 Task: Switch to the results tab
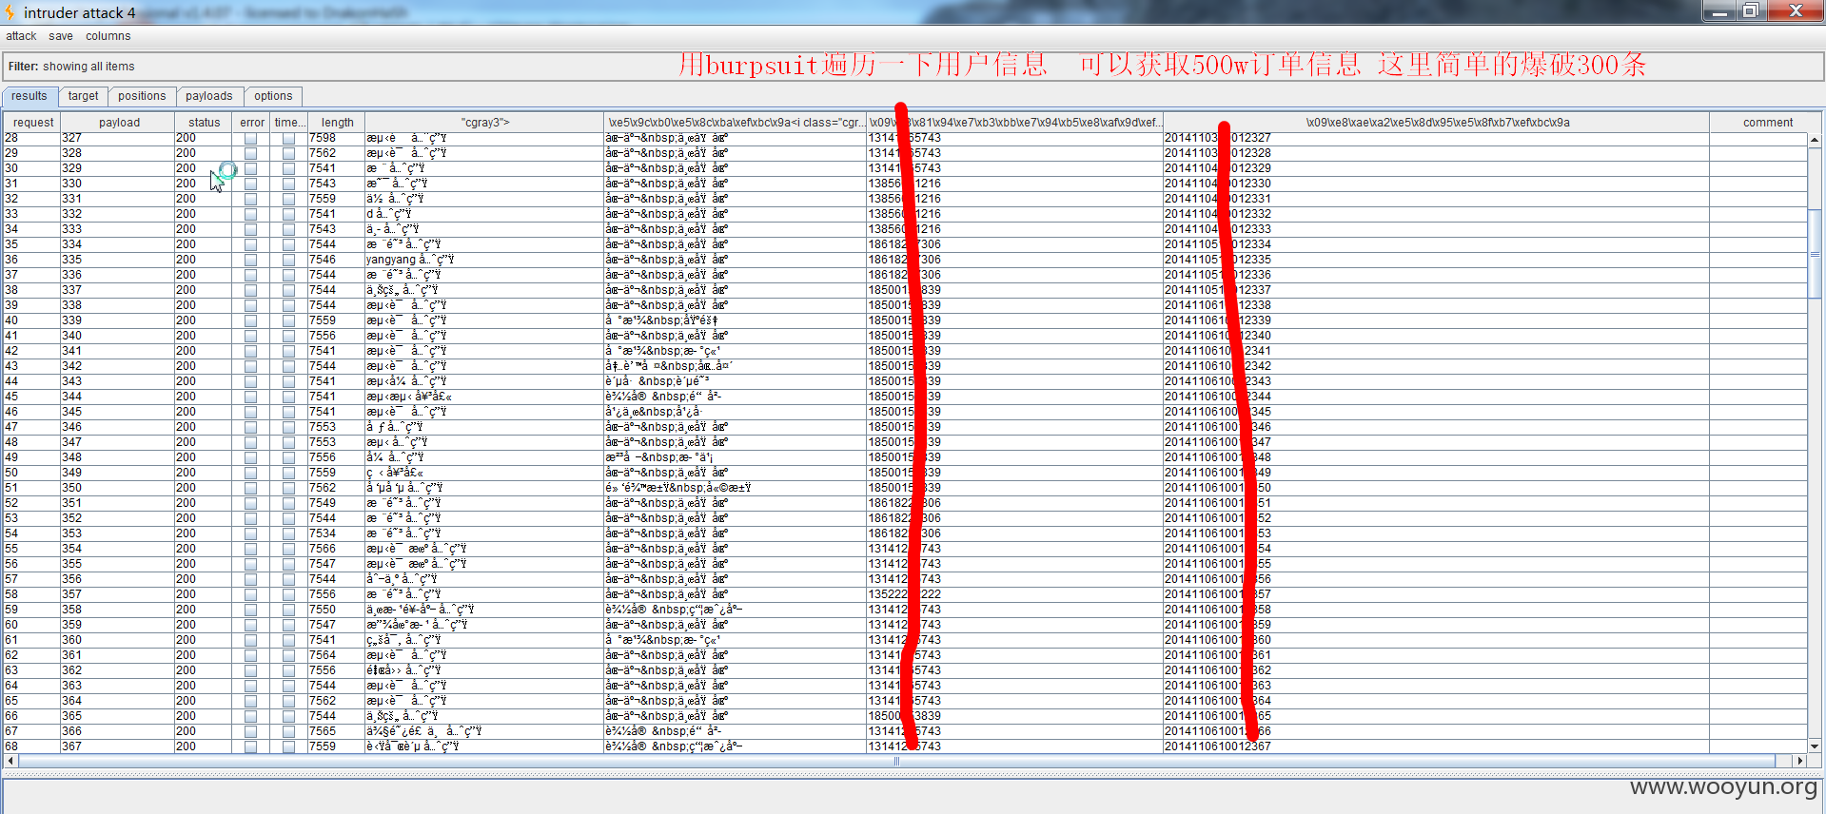[x=29, y=96]
